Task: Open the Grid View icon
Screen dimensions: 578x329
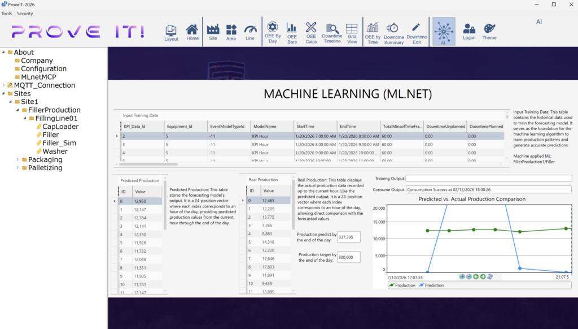Action: (x=352, y=32)
